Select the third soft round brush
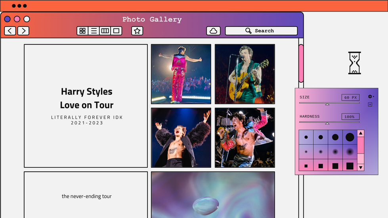This screenshot has height=218, width=388. 335,152
